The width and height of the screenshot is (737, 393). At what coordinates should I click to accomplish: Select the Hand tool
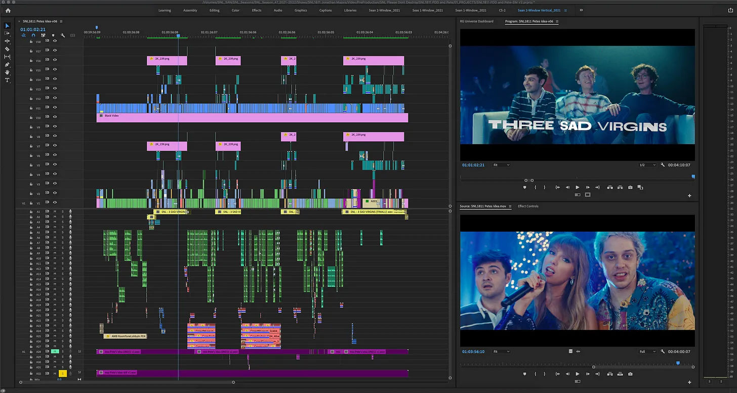[x=7, y=72]
